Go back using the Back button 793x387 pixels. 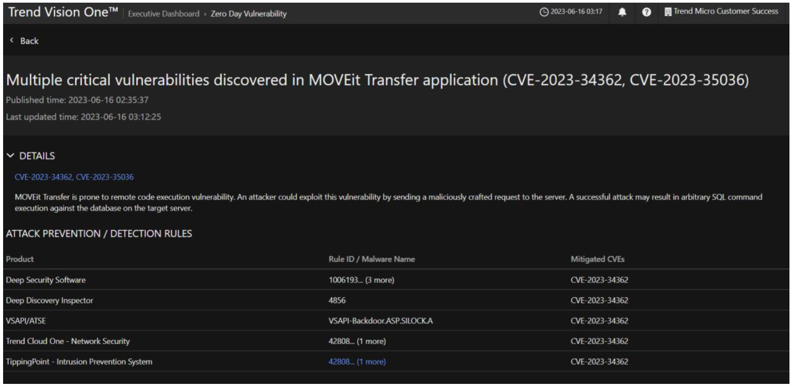point(24,41)
